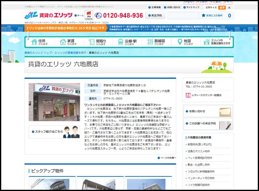259x191 pixels.
Task: Open ペット飼育相談可物件 link
Action: pyautogui.click(x=200, y=158)
